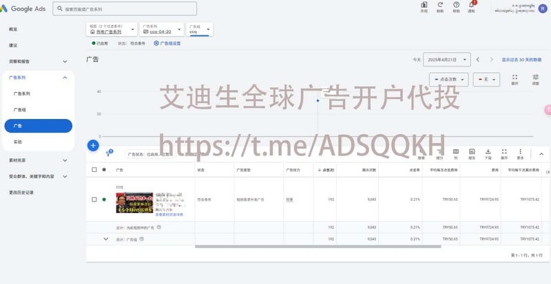The height and width of the screenshot is (284, 551).
Task: Expand the 洞察和报告 sidebar section
Action: [38, 61]
